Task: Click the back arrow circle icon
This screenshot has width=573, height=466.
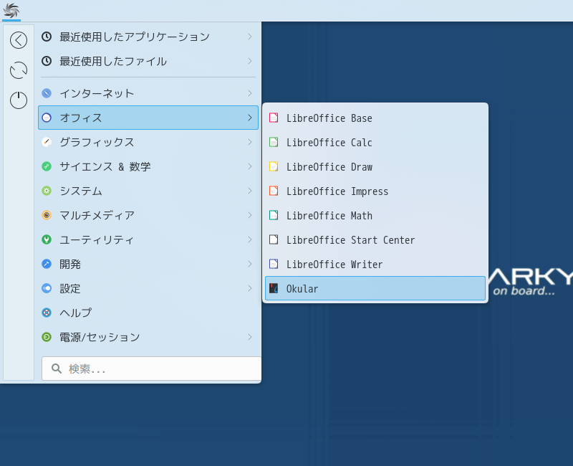Action: point(19,40)
